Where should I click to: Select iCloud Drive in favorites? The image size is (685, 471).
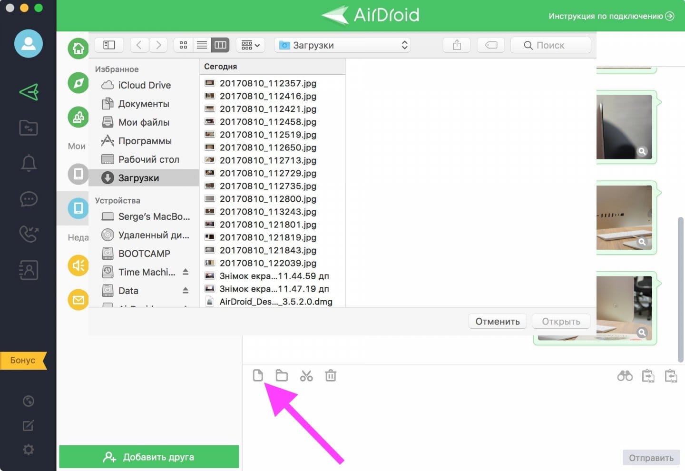point(144,85)
